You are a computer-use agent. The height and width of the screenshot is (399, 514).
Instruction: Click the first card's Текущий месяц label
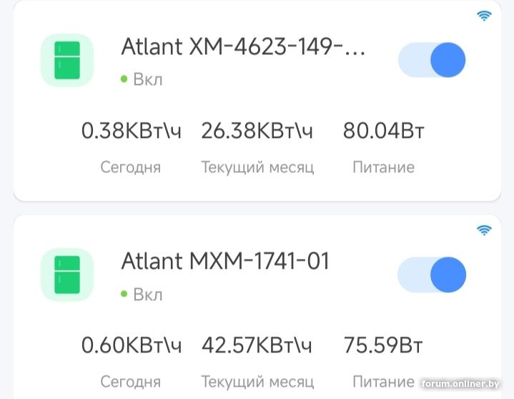257,168
